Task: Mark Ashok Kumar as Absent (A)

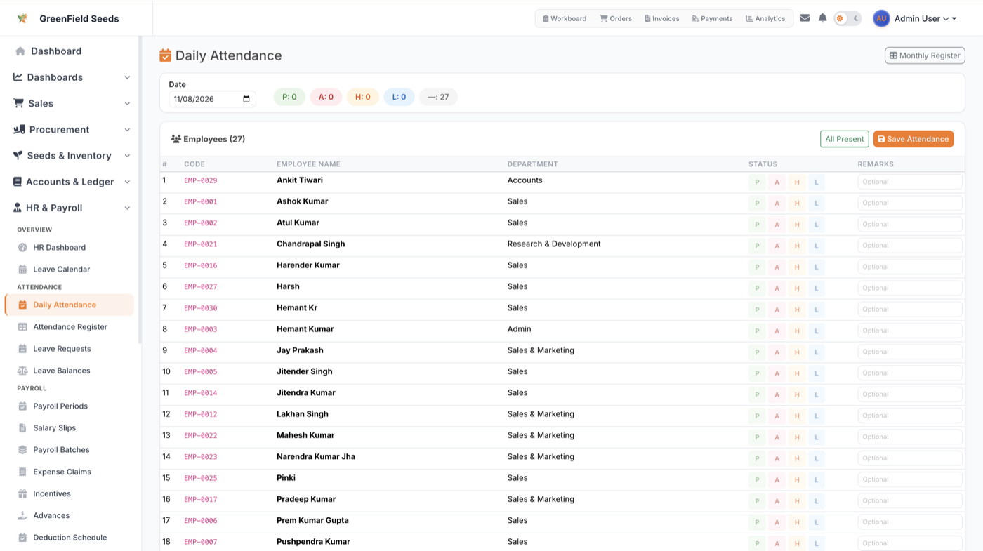Action: [x=777, y=203]
